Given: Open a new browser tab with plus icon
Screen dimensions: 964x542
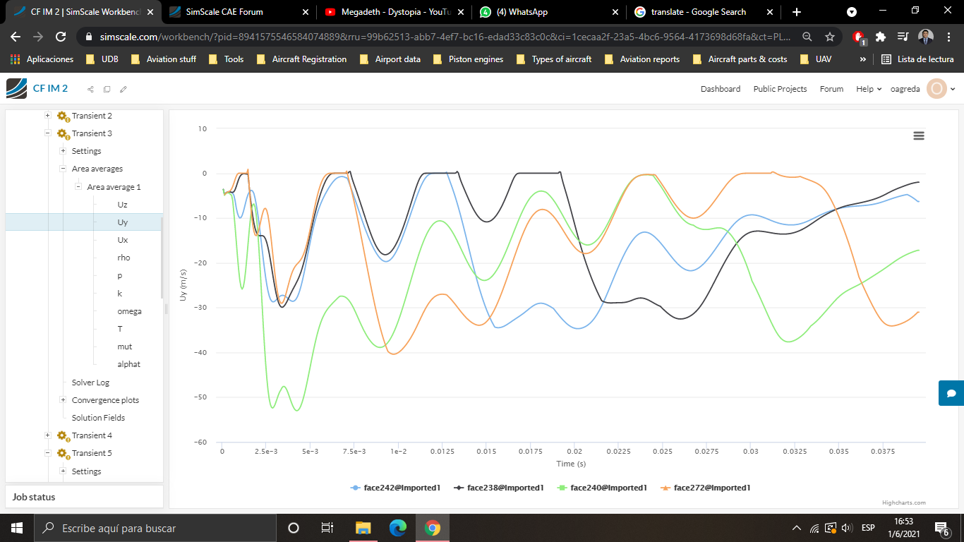Looking at the screenshot, I should click(x=797, y=12).
